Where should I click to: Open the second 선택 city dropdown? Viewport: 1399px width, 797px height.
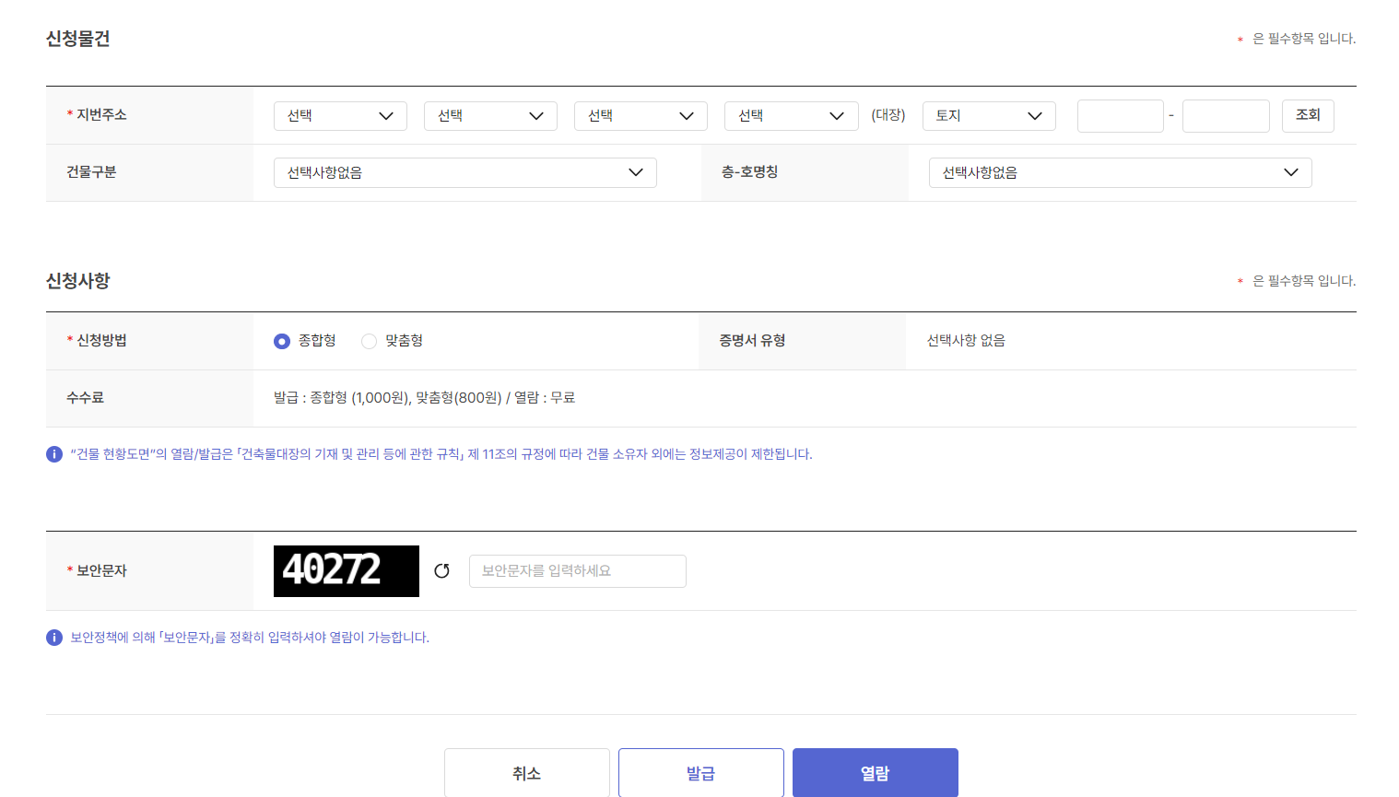[490, 115]
